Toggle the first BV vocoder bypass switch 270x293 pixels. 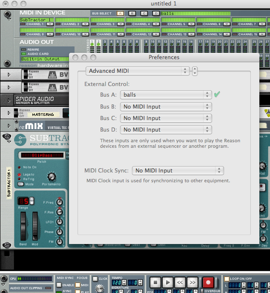click(x=26, y=74)
